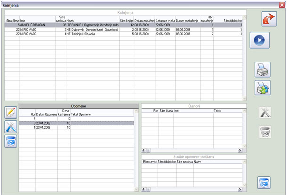
Task: Click the pencil edit icon beside Opomene
Action: click(11, 112)
